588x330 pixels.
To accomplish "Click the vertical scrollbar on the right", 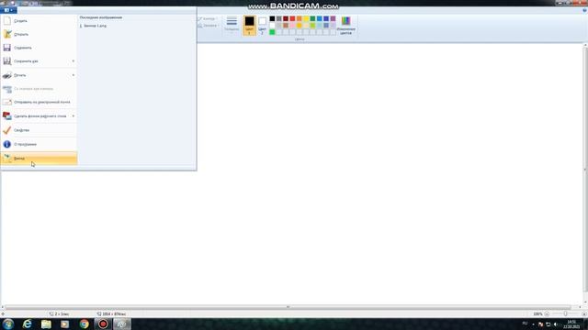I will [x=585, y=170].
